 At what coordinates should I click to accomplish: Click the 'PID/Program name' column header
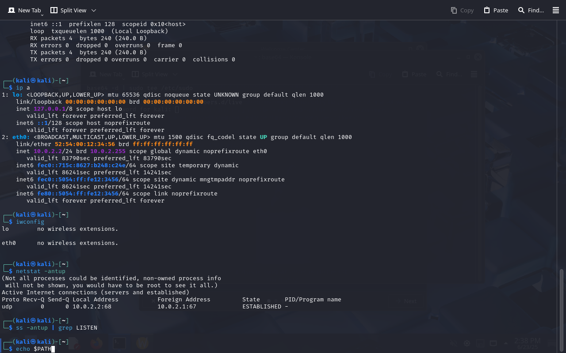313,300
